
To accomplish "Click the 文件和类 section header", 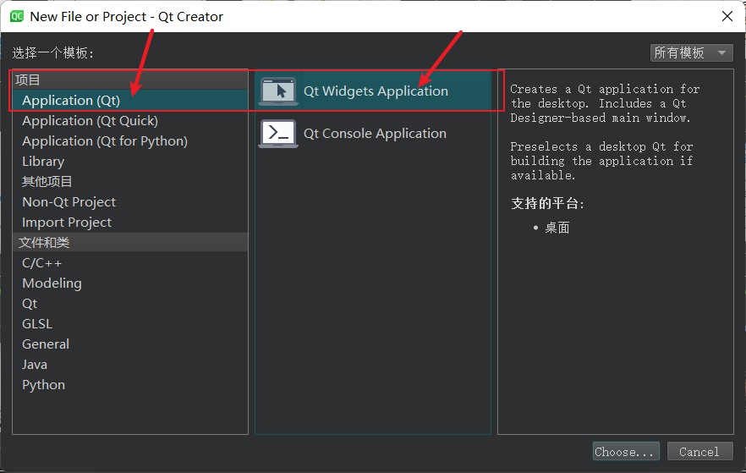I will point(130,243).
